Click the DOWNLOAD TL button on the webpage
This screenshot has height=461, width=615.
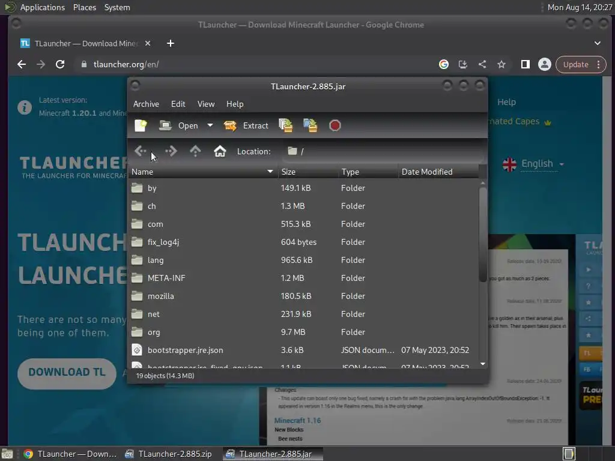[67, 373]
